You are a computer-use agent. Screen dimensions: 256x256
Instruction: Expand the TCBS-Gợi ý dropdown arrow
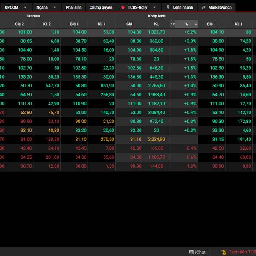154,7
